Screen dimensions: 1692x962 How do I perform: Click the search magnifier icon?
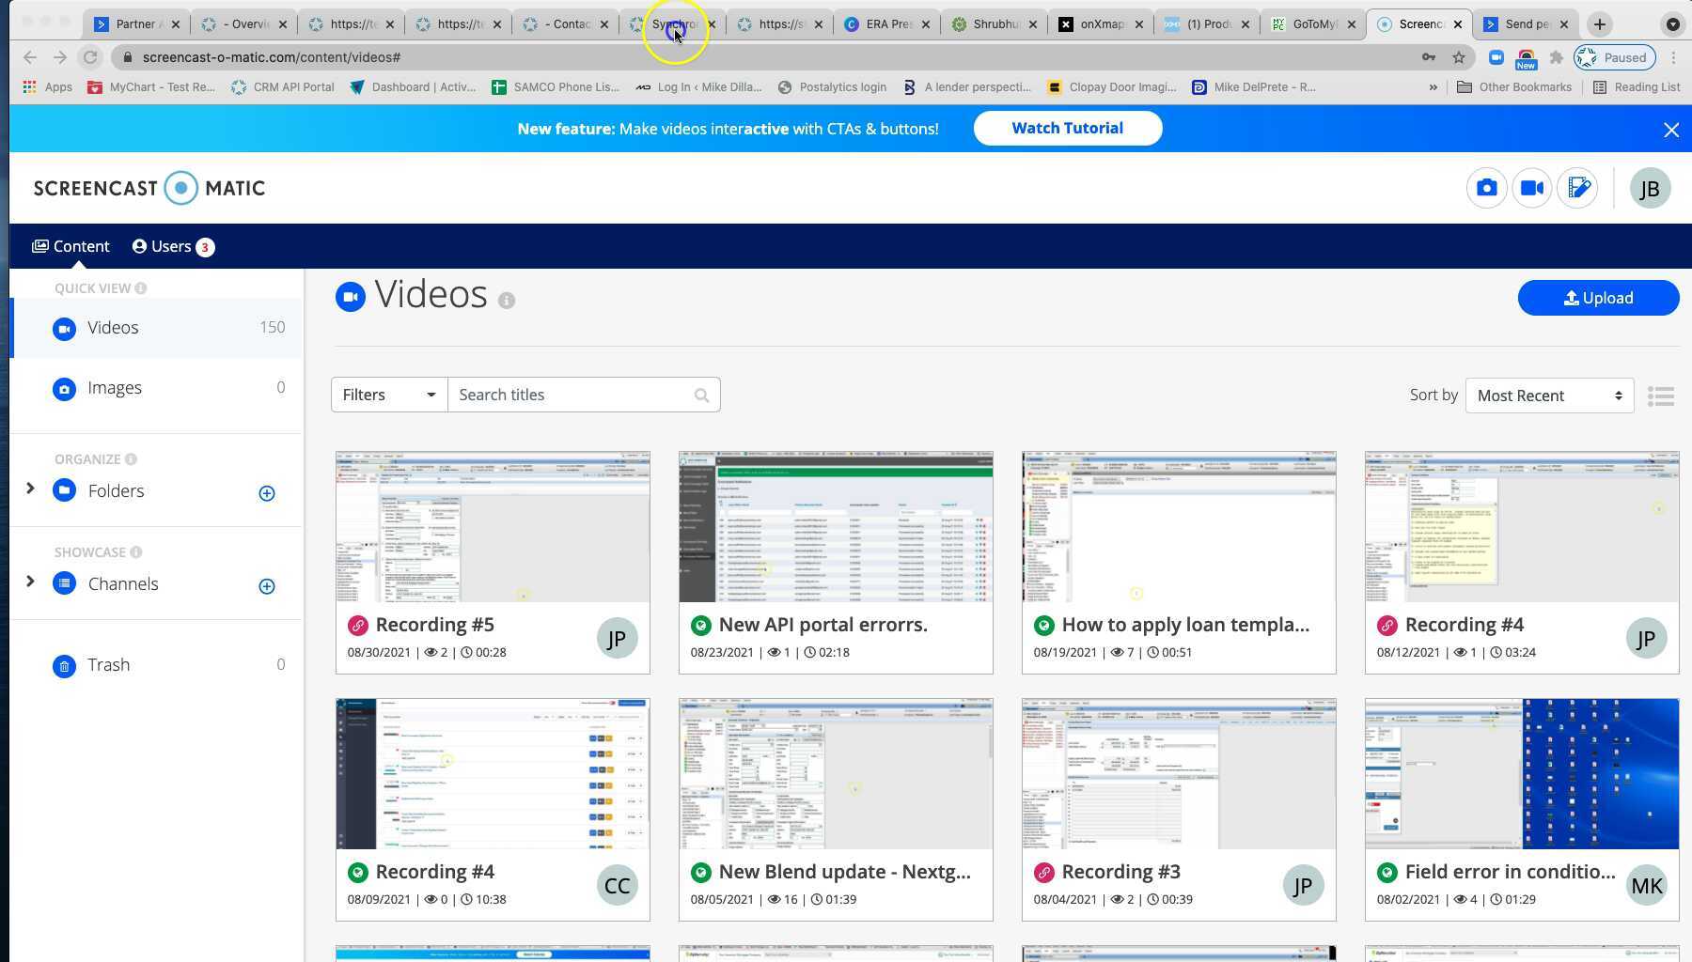pyautogui.click(x=701, y=396)
